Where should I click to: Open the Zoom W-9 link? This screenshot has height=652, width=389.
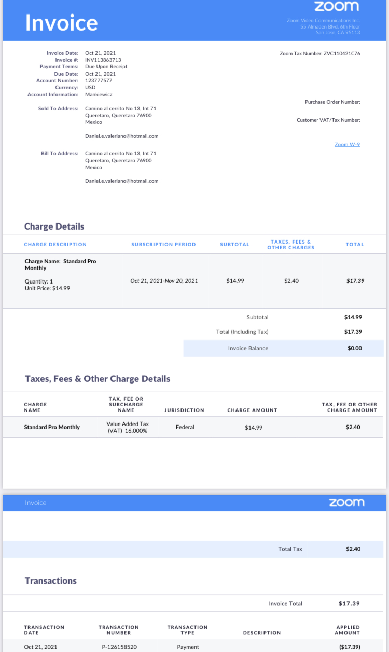(x=347, y=144)
